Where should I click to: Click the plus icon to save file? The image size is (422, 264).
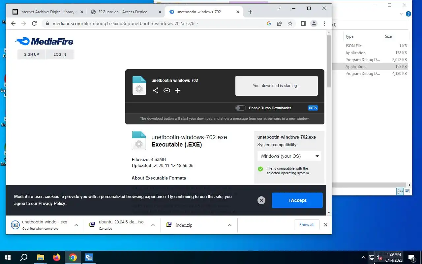[178, 90]
